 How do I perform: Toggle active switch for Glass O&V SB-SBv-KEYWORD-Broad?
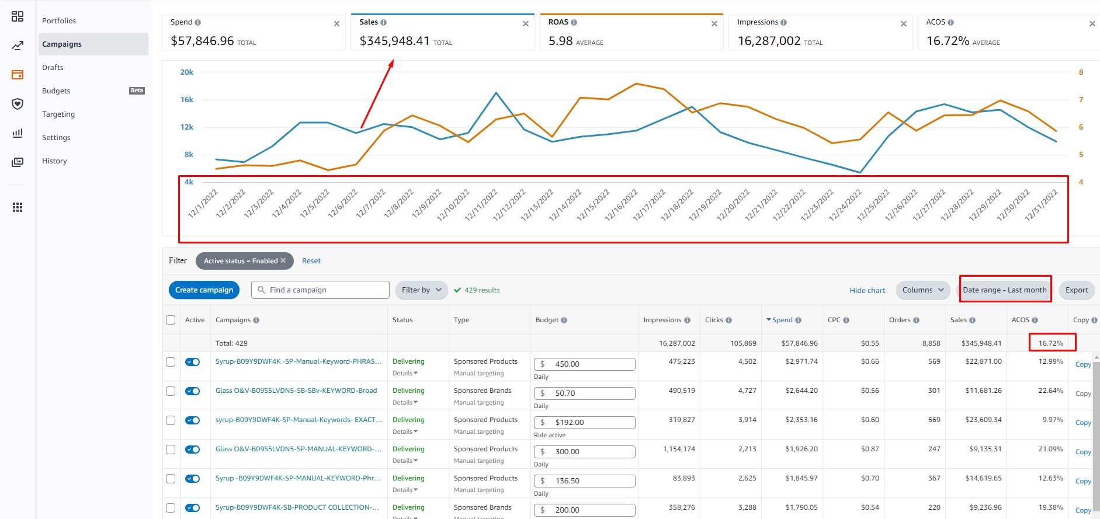(x=193, y=391)
